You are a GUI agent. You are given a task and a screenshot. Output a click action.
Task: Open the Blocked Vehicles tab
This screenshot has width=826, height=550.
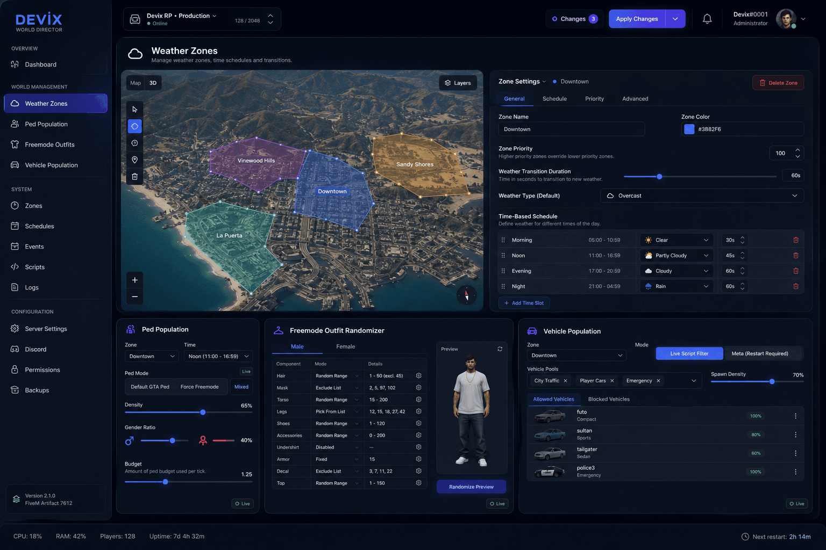609,399
